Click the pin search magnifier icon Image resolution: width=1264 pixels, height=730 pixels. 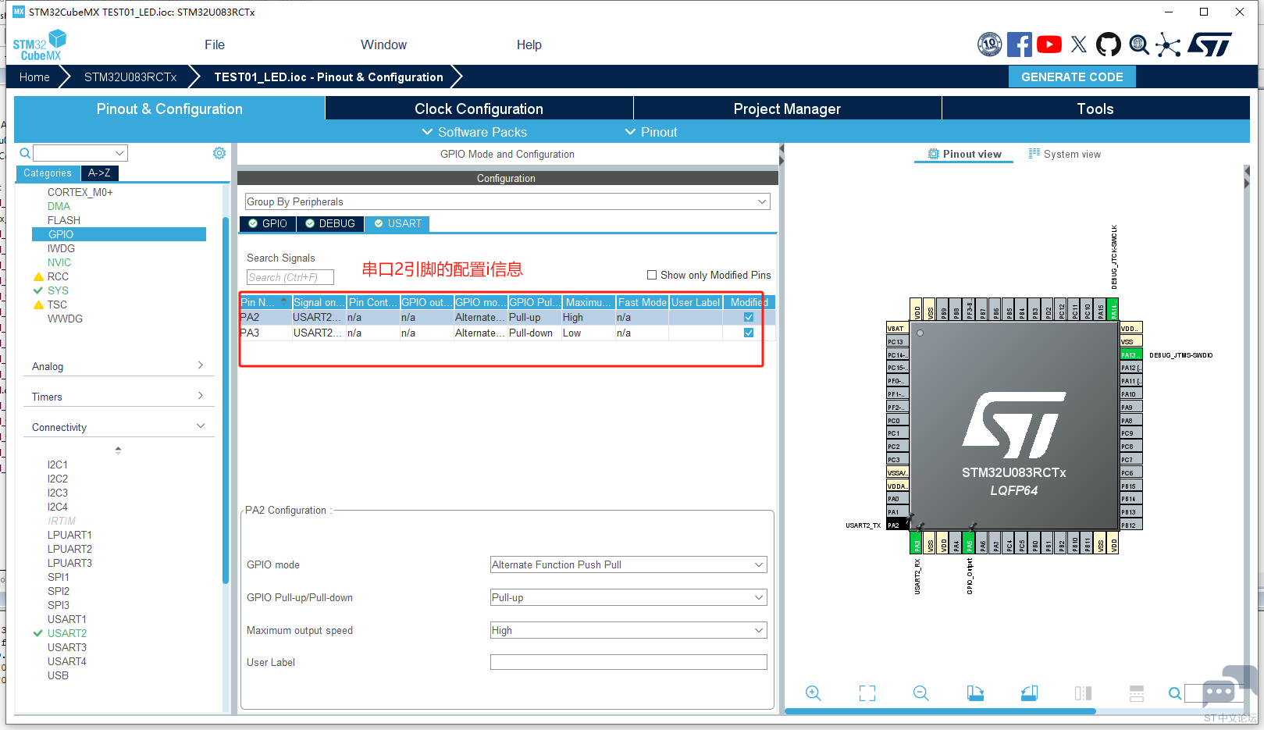click(x=1174, y=693)
